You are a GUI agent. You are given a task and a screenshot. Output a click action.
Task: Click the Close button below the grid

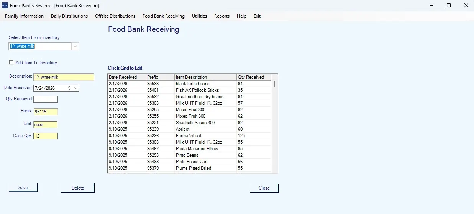click(264, 188)
